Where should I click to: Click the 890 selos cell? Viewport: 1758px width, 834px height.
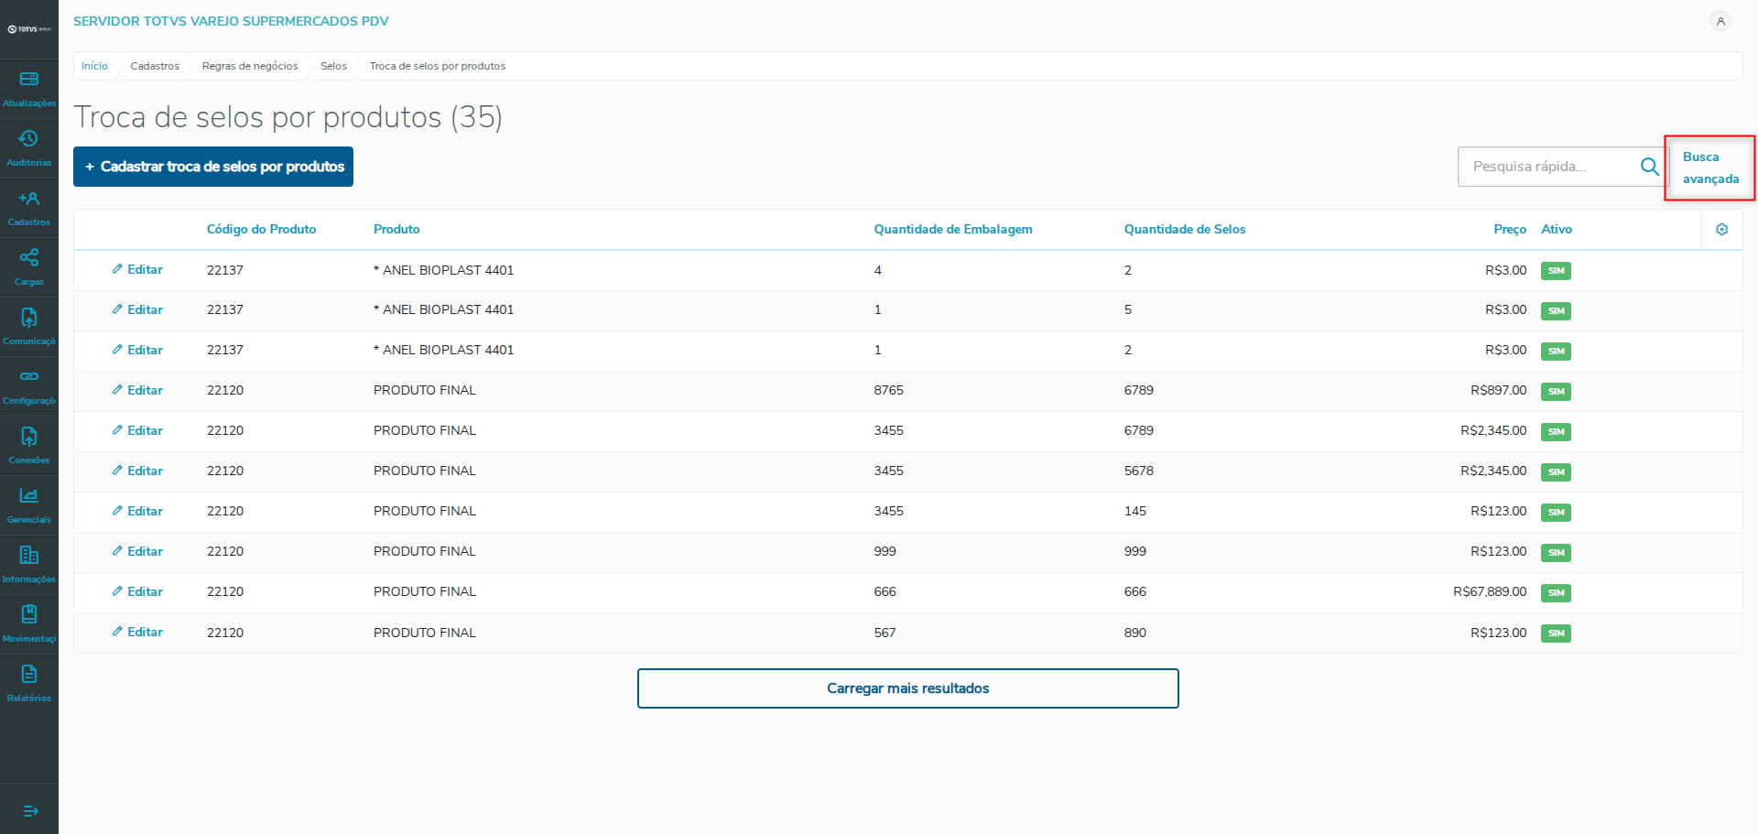tap(1135, 633)
